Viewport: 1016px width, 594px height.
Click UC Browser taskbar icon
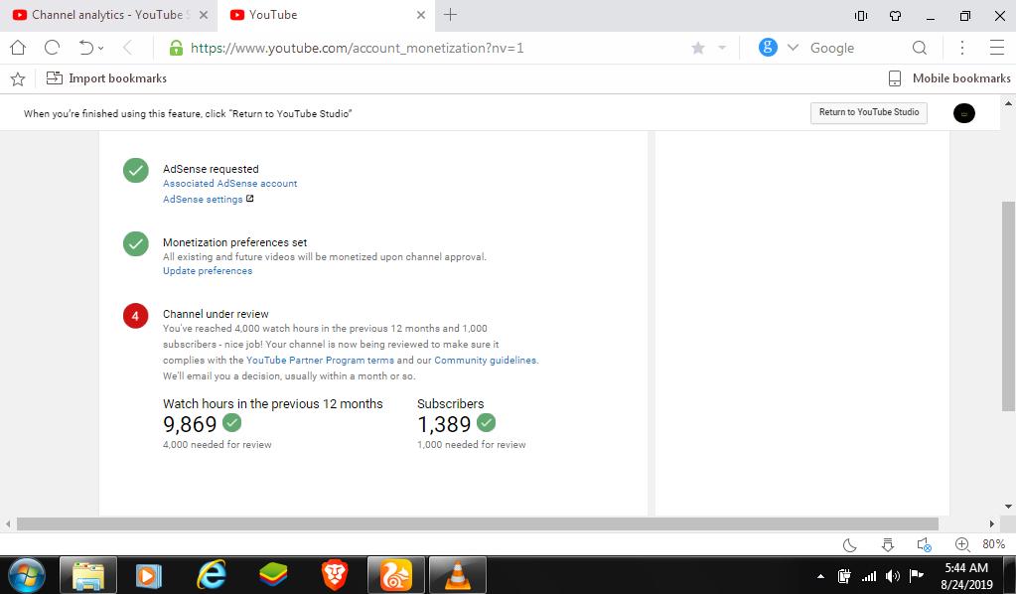click(396, 576)
